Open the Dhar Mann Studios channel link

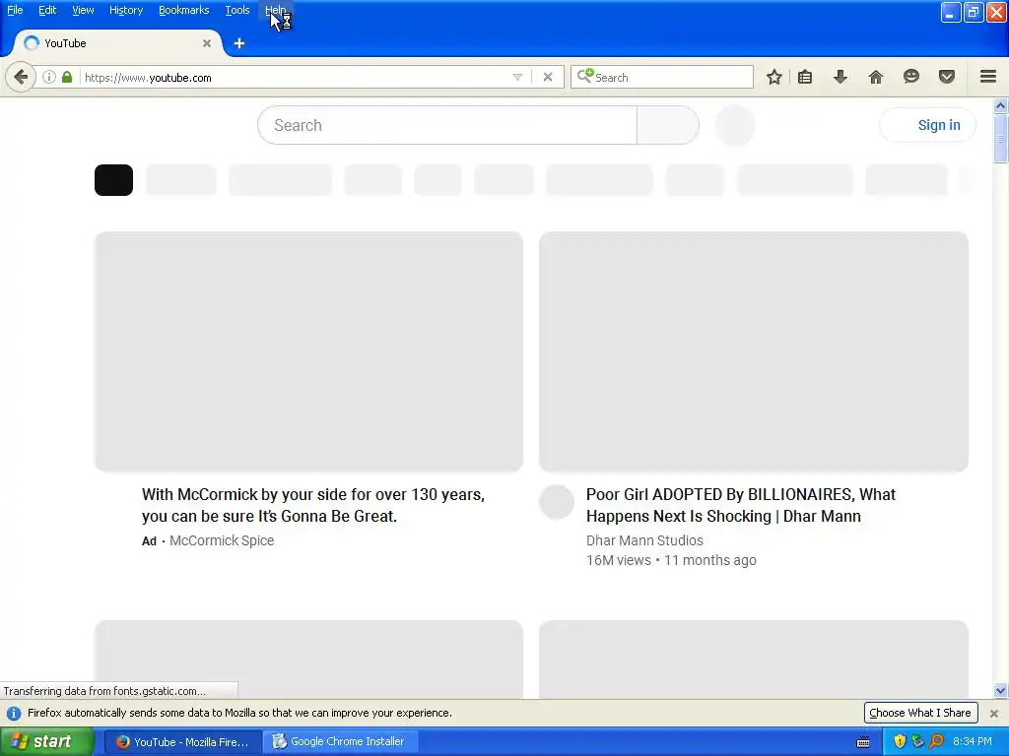pos(644,540)
